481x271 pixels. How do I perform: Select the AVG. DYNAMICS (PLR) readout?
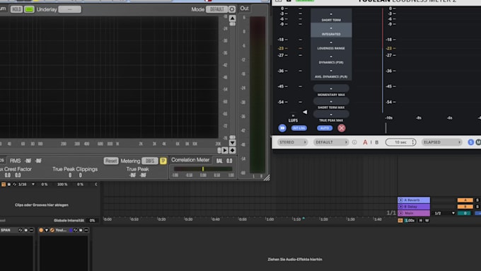click(331, 73)
